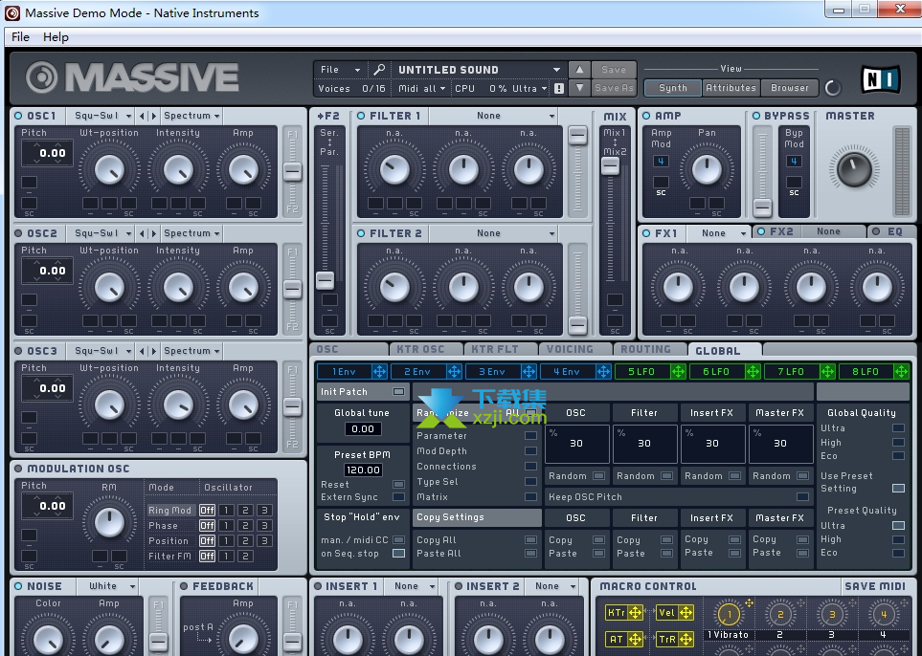922x656 pixels.
Task: Click the Massive circular logo icon
Action: [x=42, y=77]
